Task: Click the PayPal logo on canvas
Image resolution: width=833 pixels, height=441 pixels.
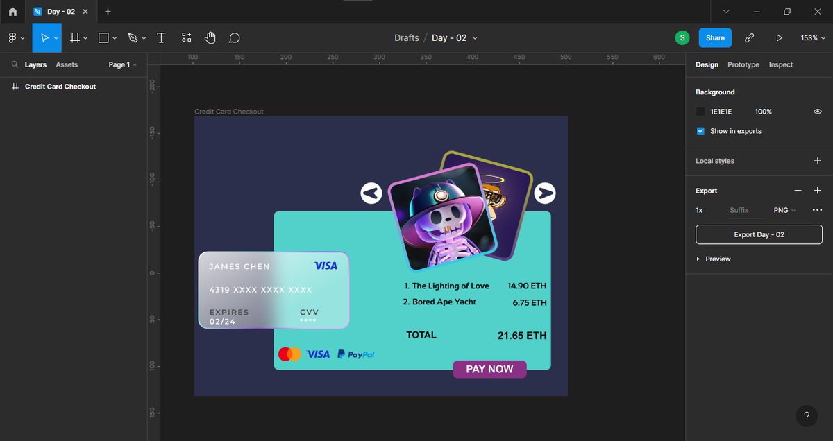Action: [x=355, y=354]
